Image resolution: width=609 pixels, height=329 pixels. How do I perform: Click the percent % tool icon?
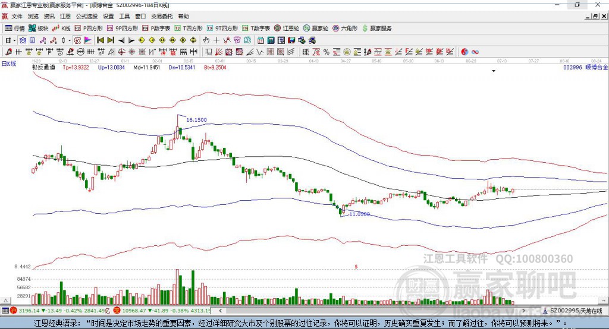(327, 52)
